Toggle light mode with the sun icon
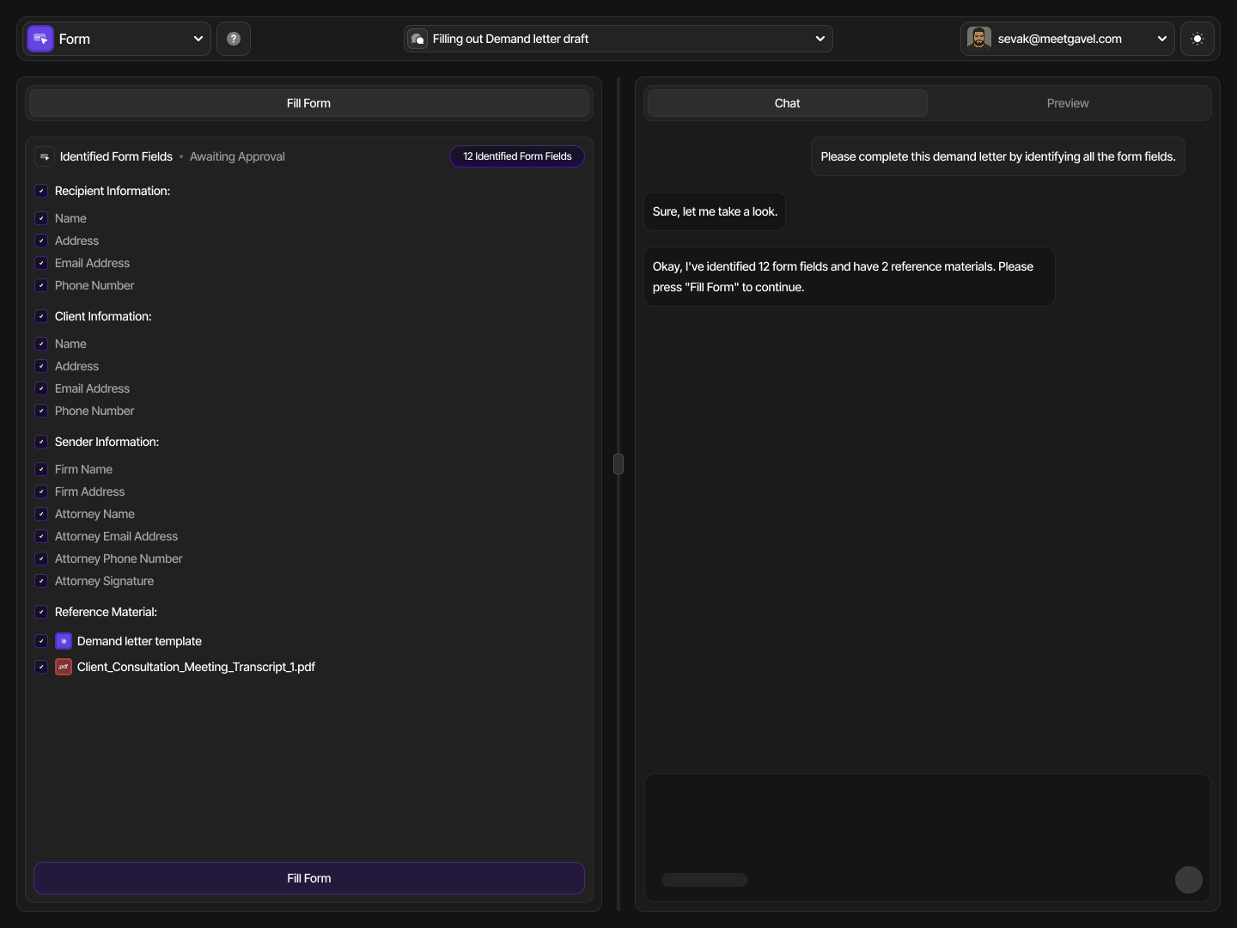 [x=1197, y=39]
